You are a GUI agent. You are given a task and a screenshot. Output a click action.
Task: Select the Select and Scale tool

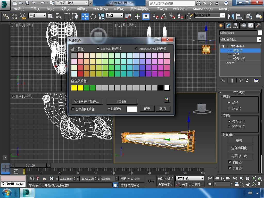pyautogui.click(x=101, y=16)
